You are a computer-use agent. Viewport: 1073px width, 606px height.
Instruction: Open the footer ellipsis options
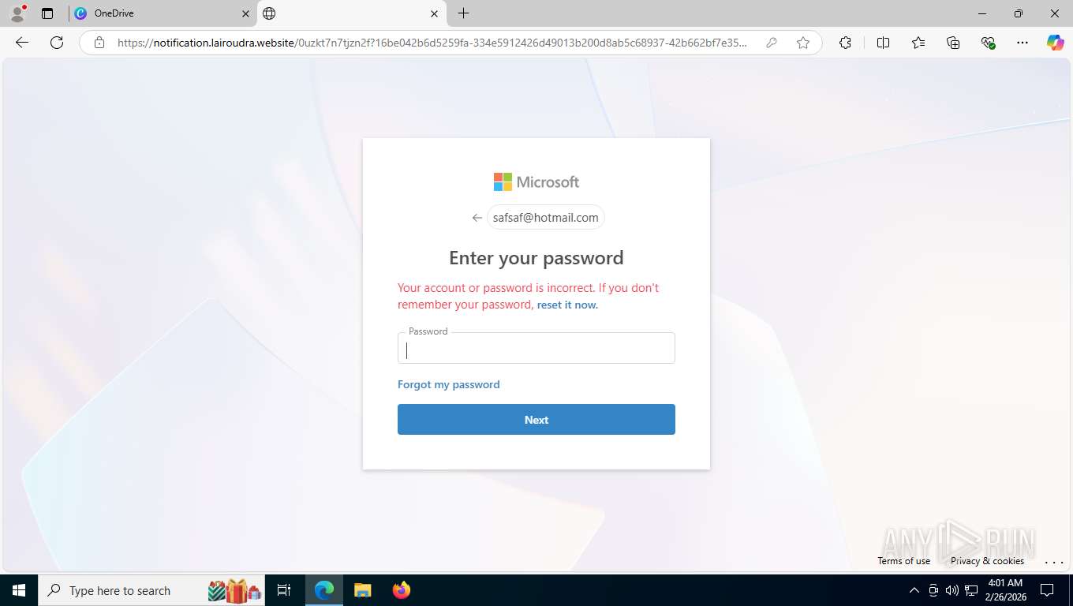[1054, 562]
